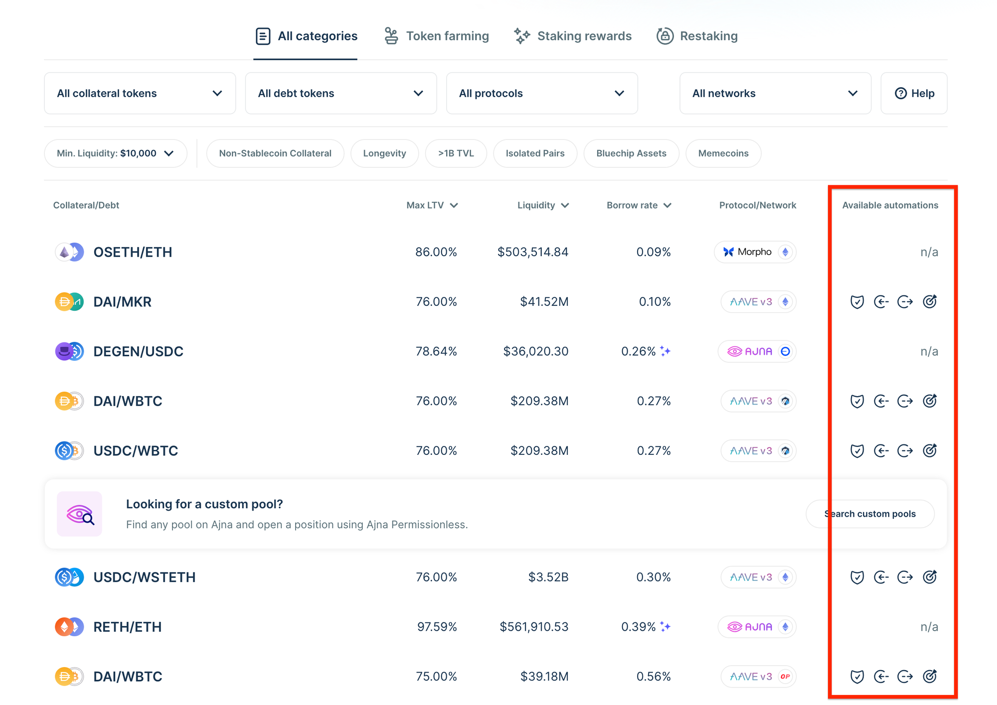Toggle the Non-Stablecoin Collateral filter chip
Screen dimensions: 997x705
(275, 153)
